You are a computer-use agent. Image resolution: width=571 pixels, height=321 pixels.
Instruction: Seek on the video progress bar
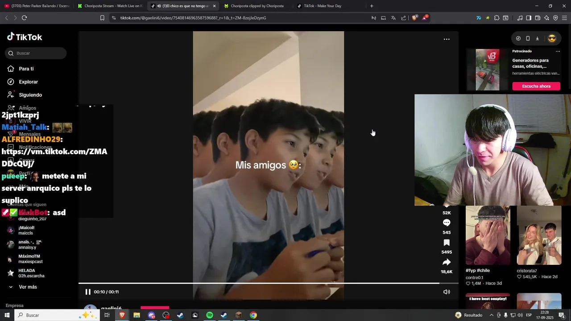pos(268,283)
